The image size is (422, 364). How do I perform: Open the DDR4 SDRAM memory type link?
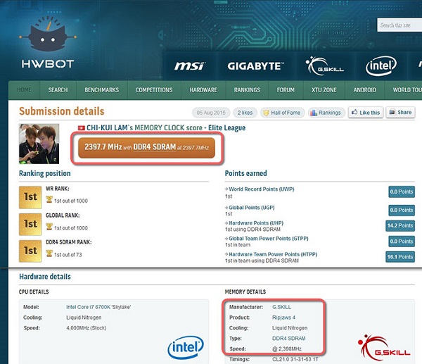289,339
